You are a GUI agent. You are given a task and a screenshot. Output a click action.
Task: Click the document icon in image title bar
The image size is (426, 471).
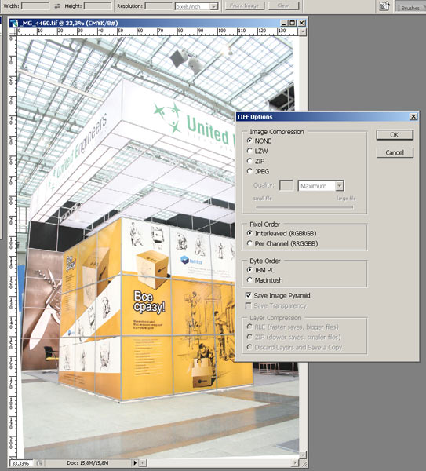pyautogui.click(x=14, y=23)
